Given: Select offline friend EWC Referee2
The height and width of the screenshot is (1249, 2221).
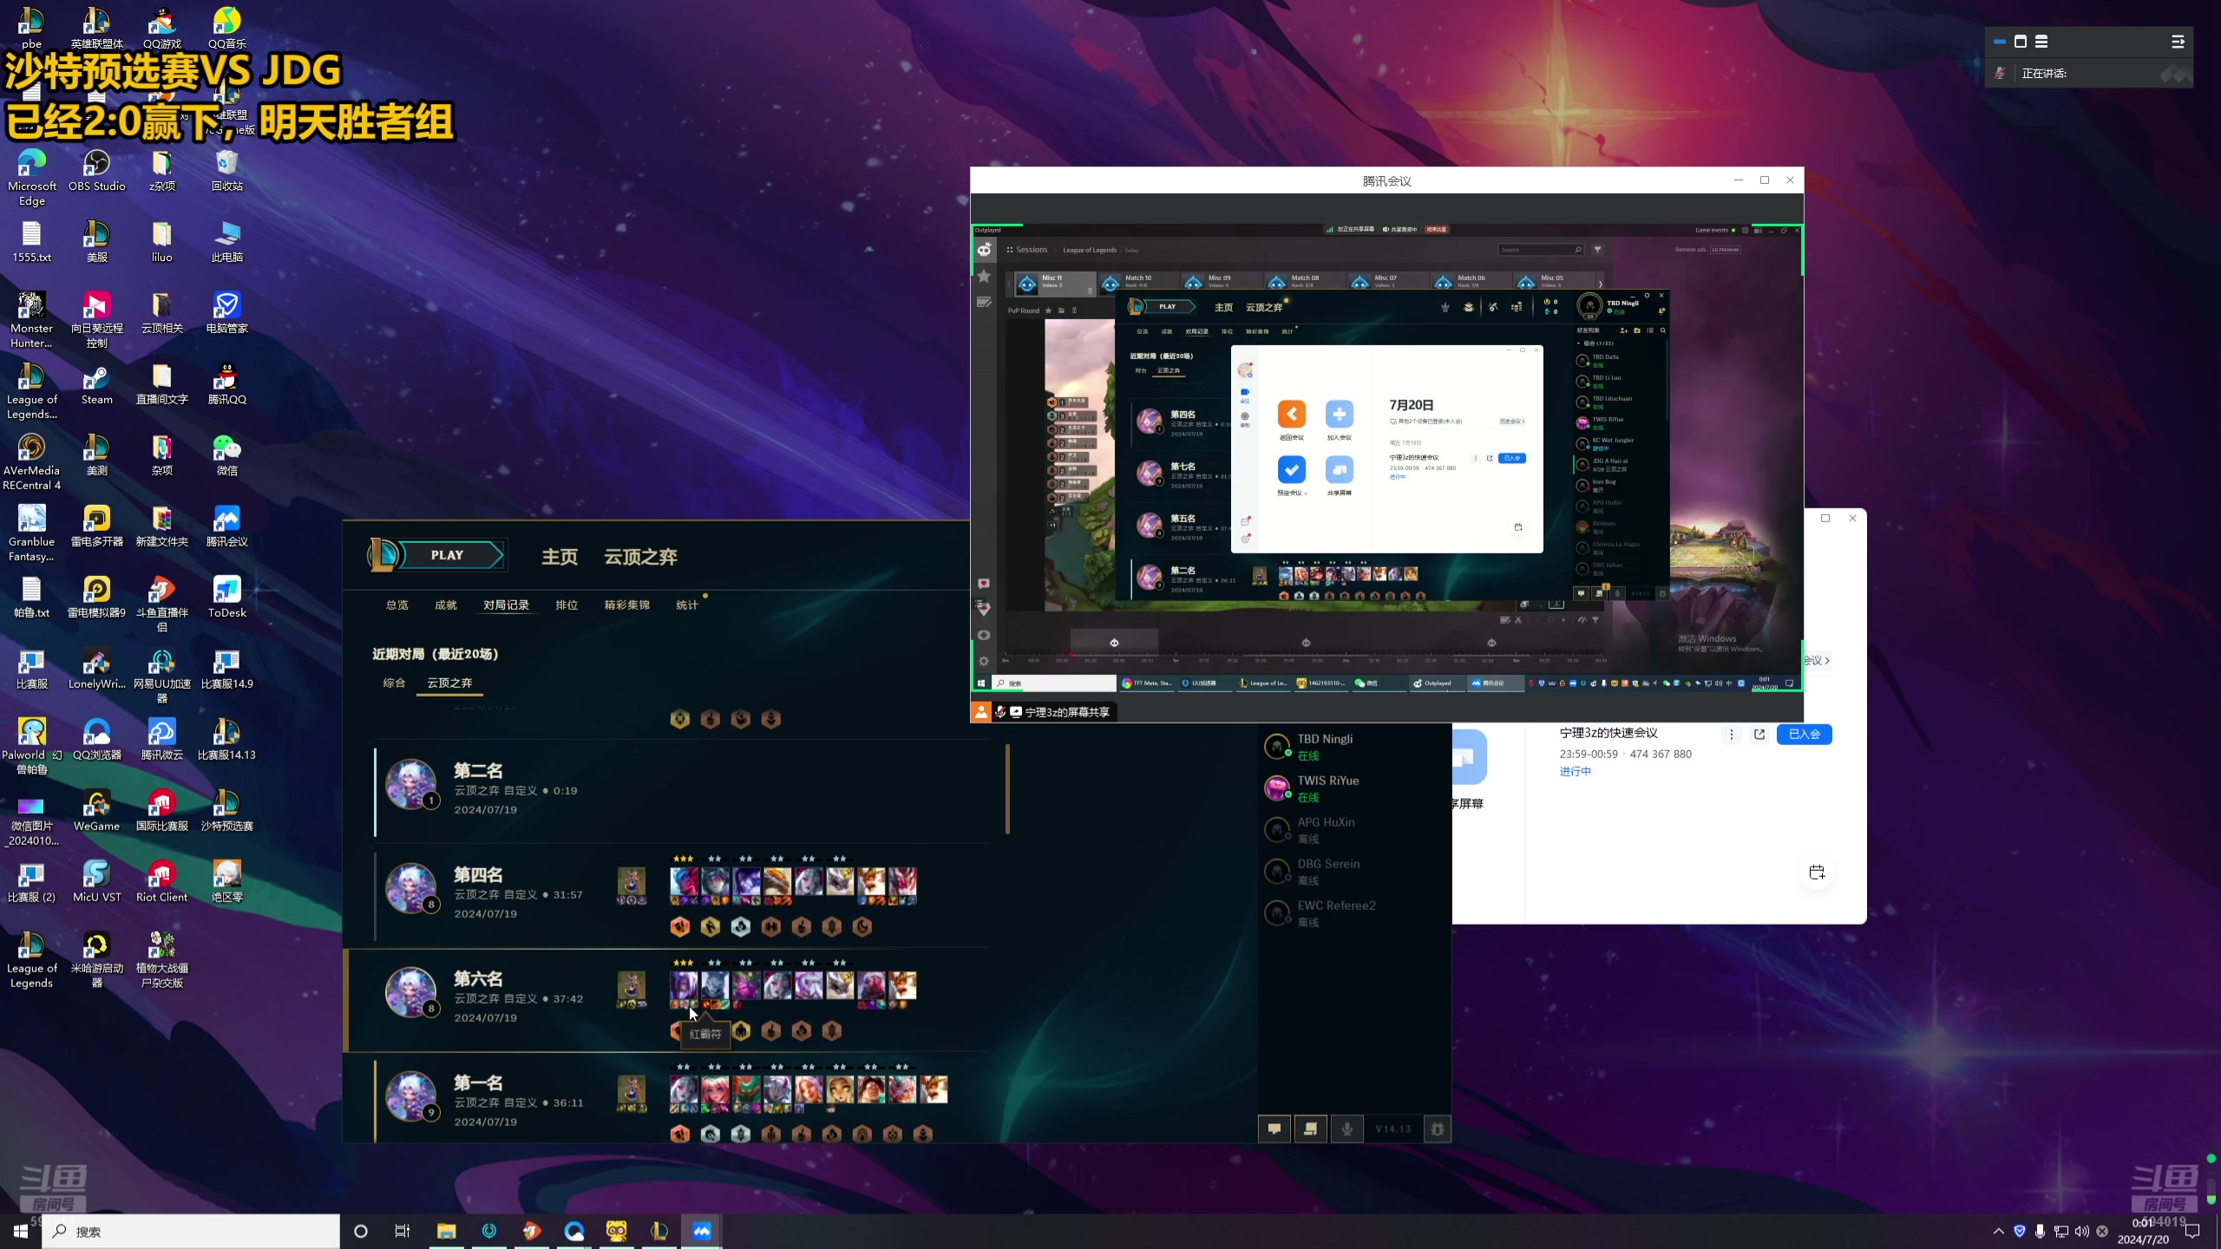Looking at the screenshot, I should tap(1353, 912).
